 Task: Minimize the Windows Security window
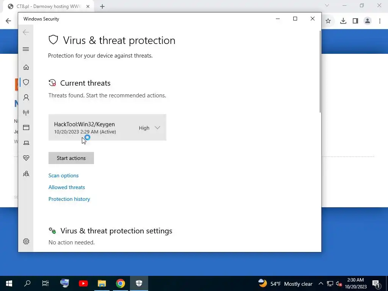pyautogui.click(x=278, y=19)
